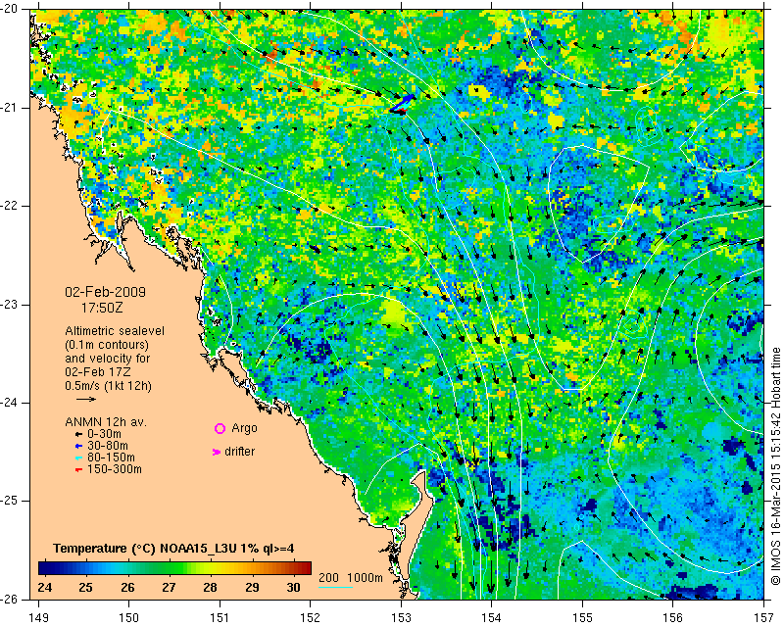Click the '30-80m' depth label
This screenshot has width=784, height=627.
click(108, 446)
